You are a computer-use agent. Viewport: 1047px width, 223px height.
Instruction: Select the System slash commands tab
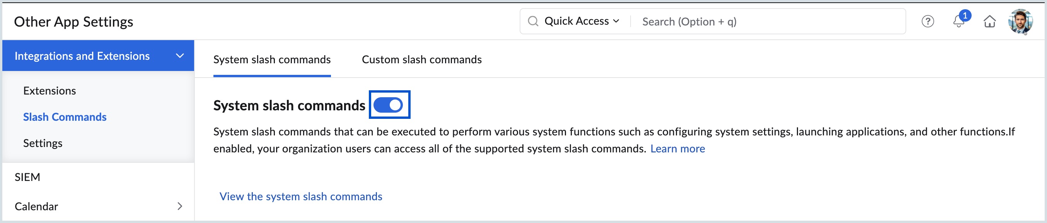click(271, 59)
